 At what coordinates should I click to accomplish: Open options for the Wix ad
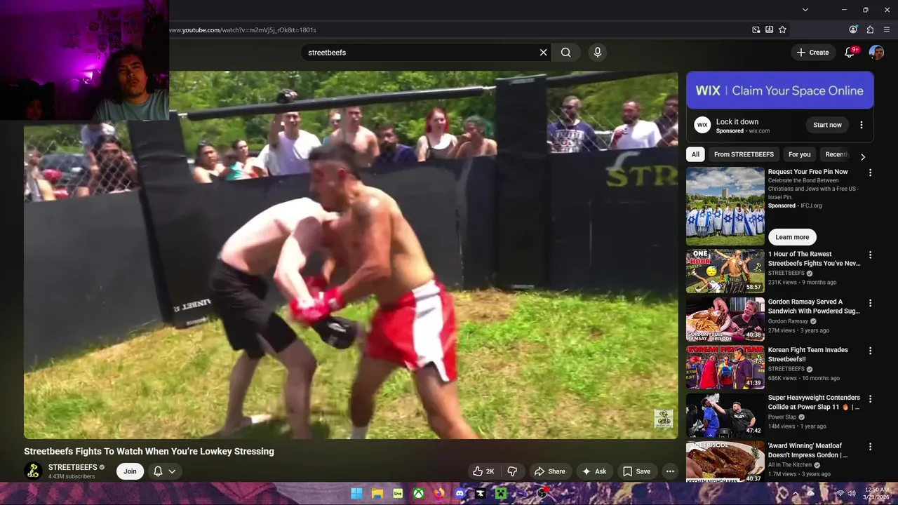[x=862, y=125]
